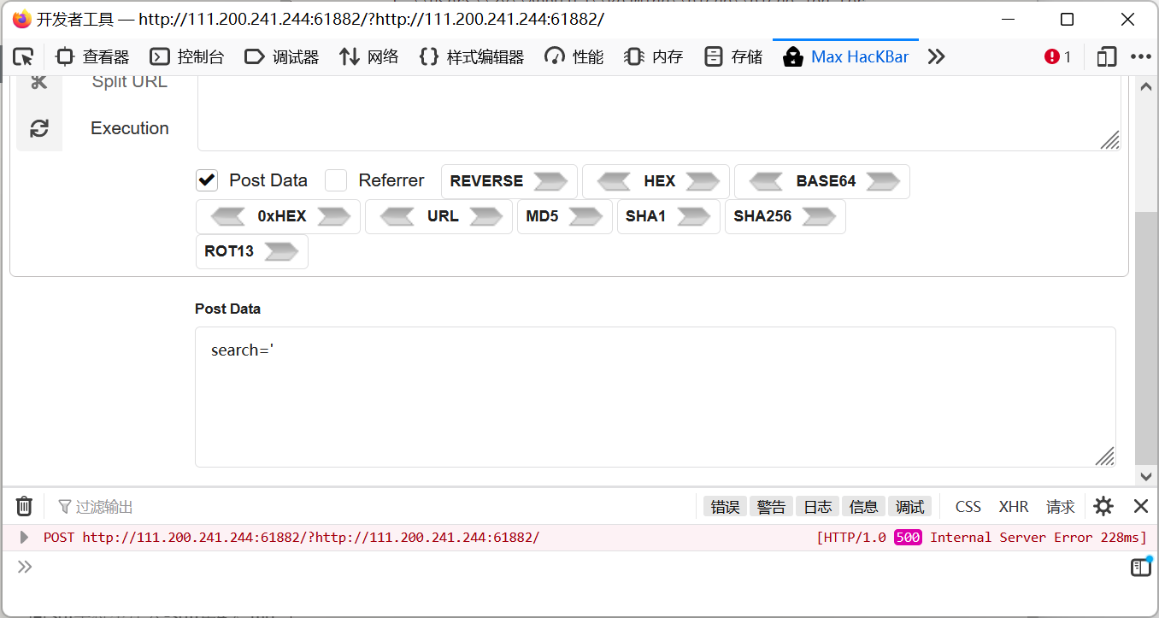This screenshot has width=1159, height=618.
Task: Toggle the 调试 debug filter
Action: 910,507
